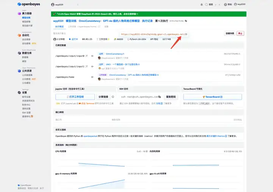This screenshot has width=273, height=192.
Task: Click the arrow icon for /openbayes/input/input0
Action: point(92,56)
